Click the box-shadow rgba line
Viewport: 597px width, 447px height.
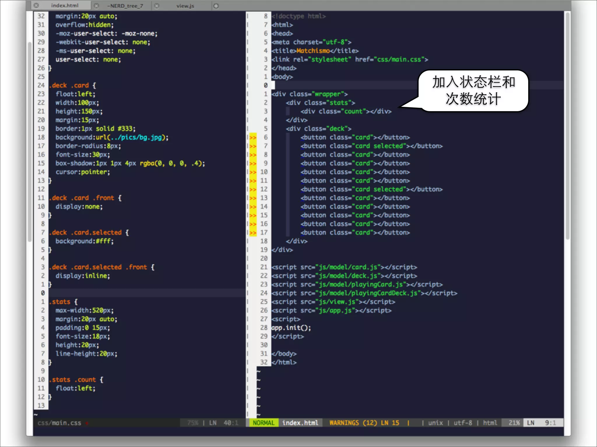tap(130, 164)
